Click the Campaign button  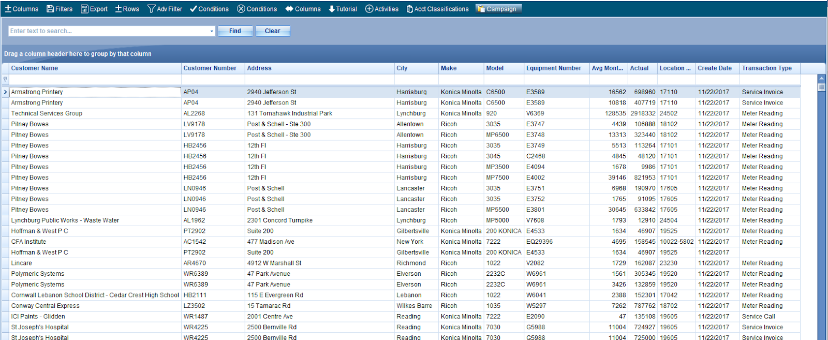(498, 9)
